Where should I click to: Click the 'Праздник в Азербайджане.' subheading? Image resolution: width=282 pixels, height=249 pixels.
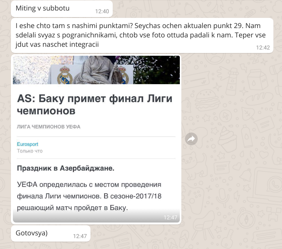click(66, 168)
